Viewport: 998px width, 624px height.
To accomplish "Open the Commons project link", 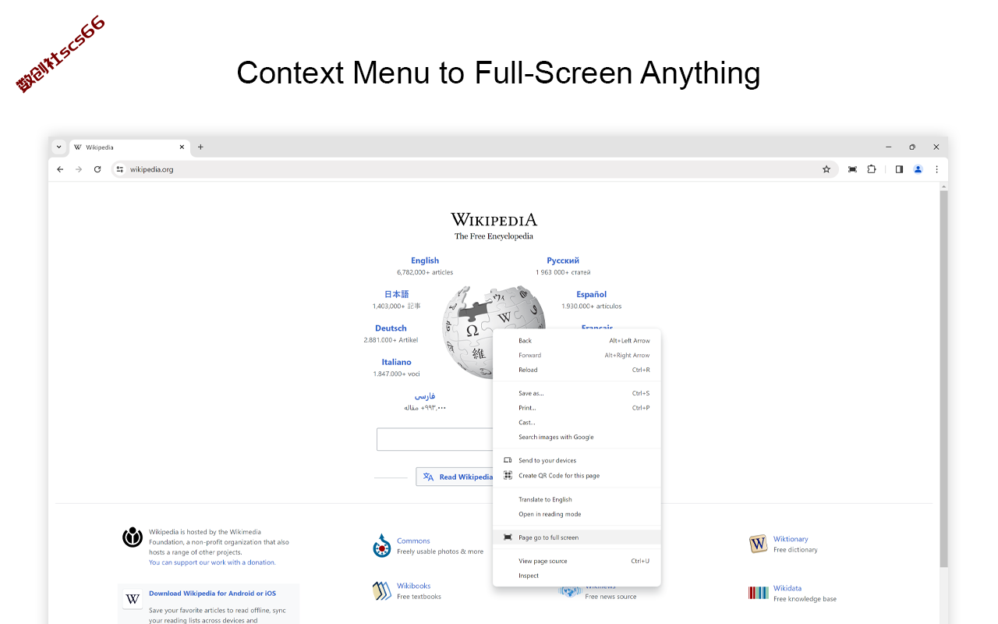I will point(413,541).
